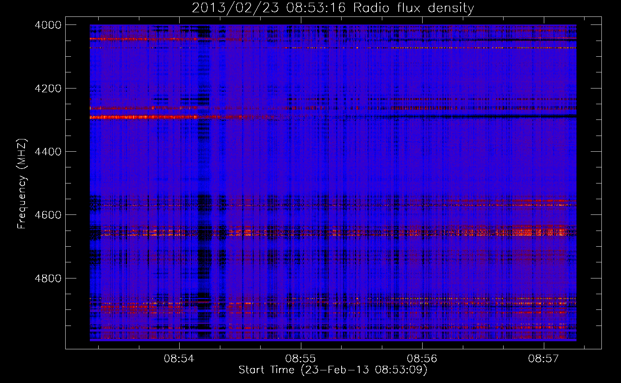Click the 08:57 time tick label
This screenshot has height=383, width=621.
pyautogui.click(x=543, y=359)
